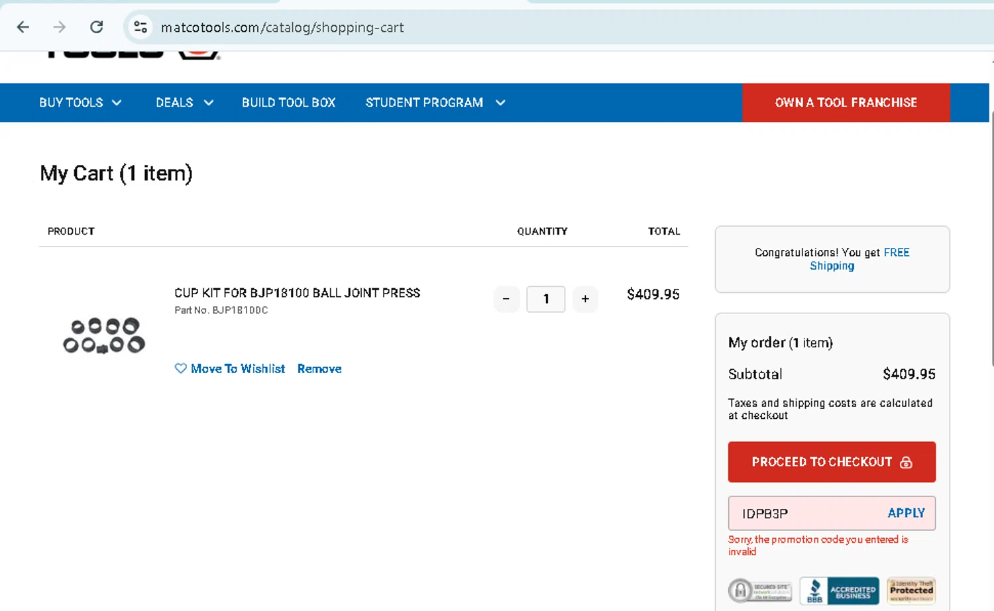The height and width of the screenshot is (611, 994).
Task: Click the Identity Theft Protected badge
Action: [x=911, y=590]
